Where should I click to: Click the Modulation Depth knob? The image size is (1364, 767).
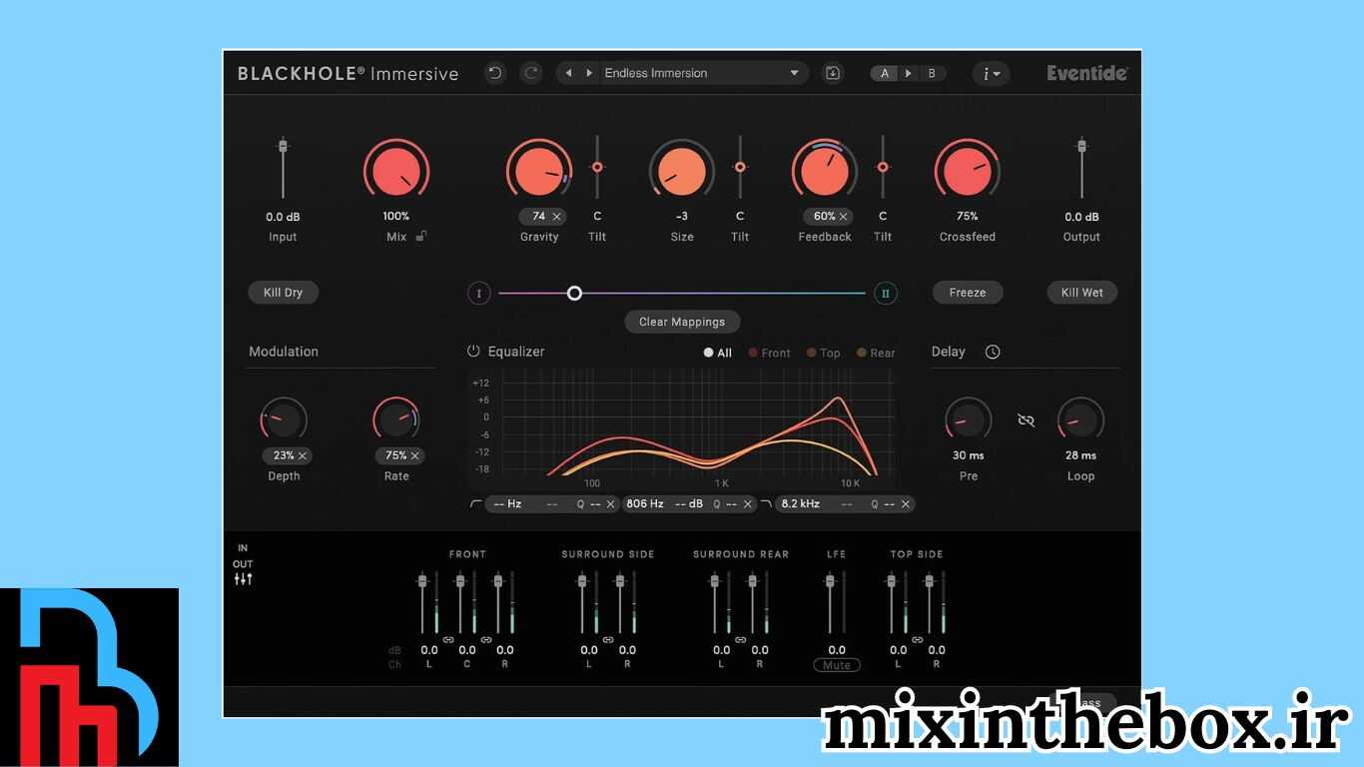pos(284,420)
